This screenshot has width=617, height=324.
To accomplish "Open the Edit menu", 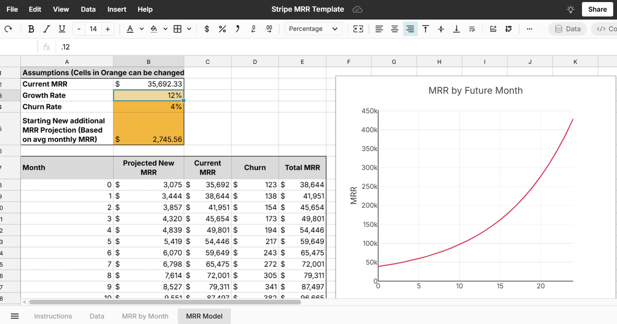I will pyautogui.click(x=35, y=9).
